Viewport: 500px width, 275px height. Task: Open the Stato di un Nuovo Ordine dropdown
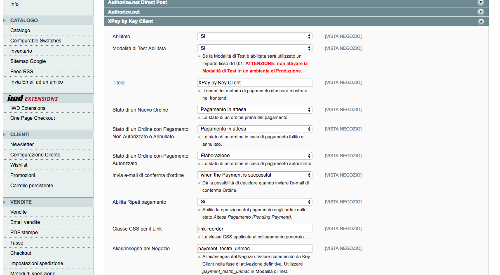click(x=255, y=110)
